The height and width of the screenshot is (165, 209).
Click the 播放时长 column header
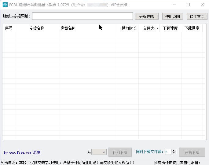click(x=128, y=28)
